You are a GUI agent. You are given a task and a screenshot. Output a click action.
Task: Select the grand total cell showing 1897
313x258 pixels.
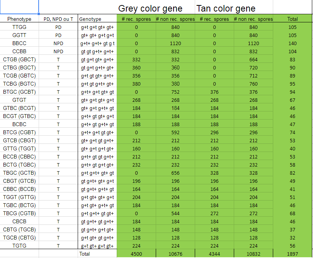pos(293,254)
